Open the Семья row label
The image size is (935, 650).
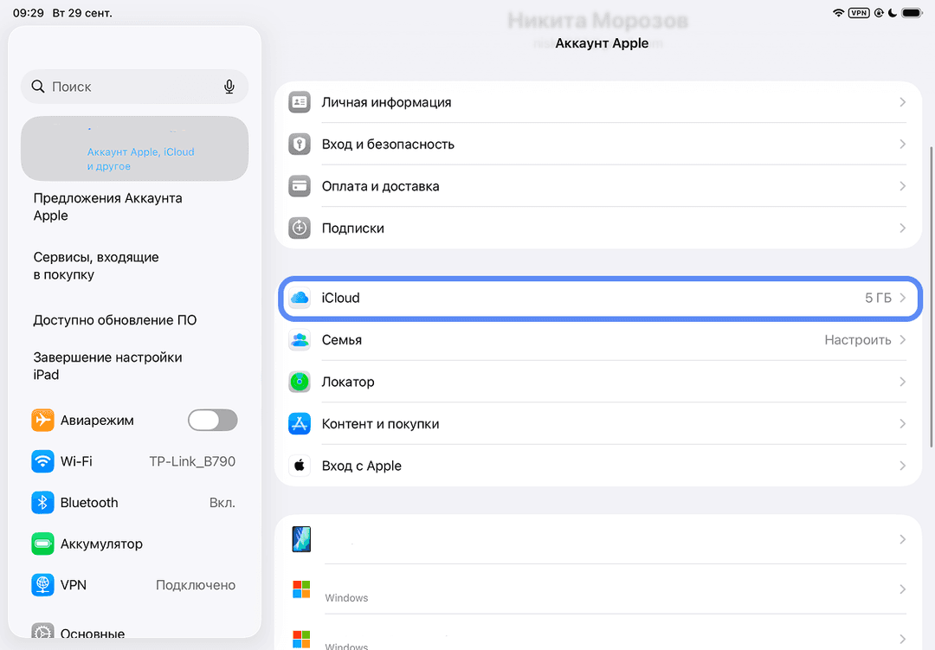point(342,340)
